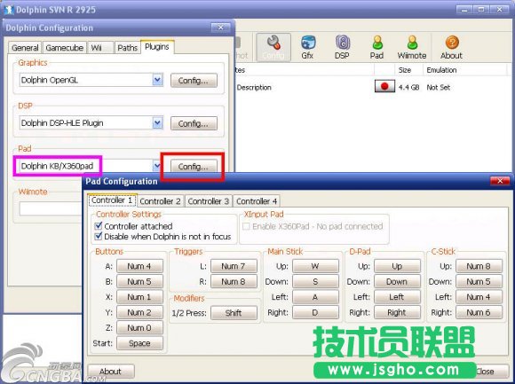Image resolution: width=515 pixels, height=384 pixels.
Task: Click the About toolbar icon in Dolphin
Action: pos(452,47)
